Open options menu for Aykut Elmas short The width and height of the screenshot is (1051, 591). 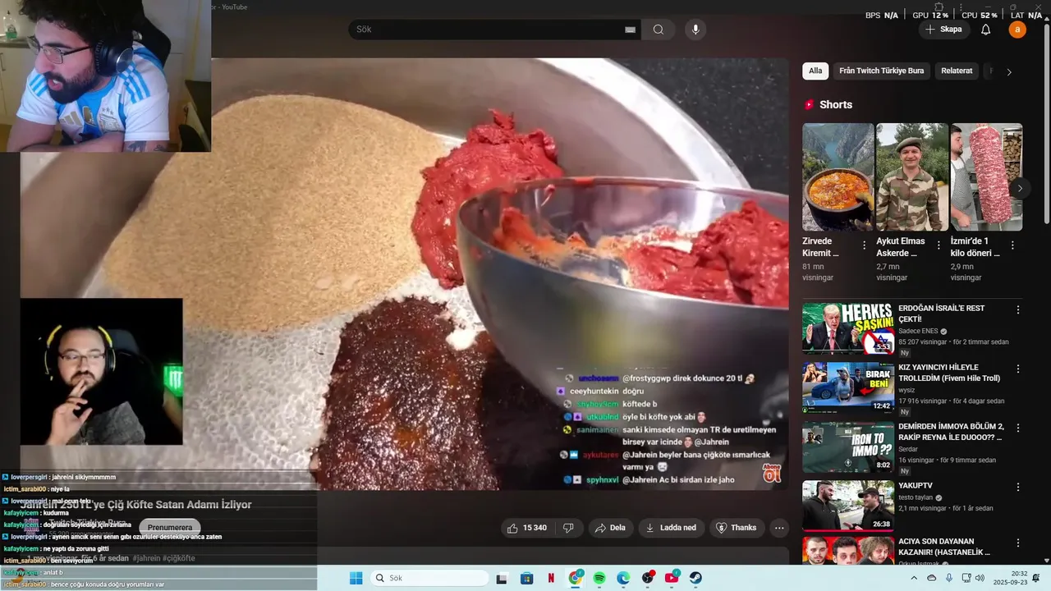coord(938,245)
